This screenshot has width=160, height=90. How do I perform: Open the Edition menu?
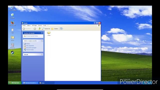click(29, 25)
